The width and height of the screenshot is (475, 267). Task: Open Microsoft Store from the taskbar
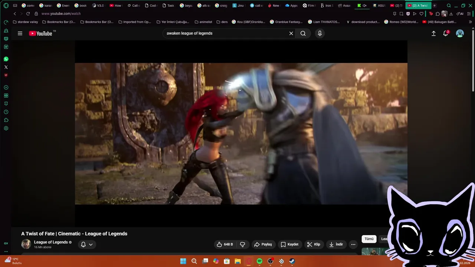[x=227, y=261]
